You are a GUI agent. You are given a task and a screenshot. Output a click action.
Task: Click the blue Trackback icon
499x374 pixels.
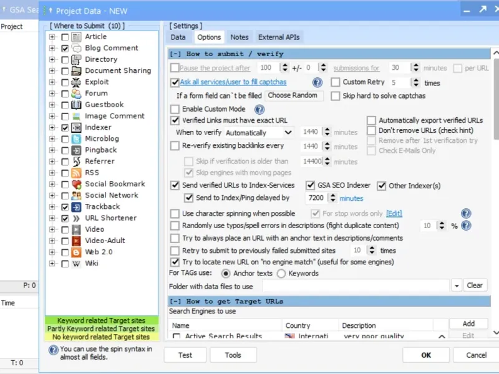[76, 207]
